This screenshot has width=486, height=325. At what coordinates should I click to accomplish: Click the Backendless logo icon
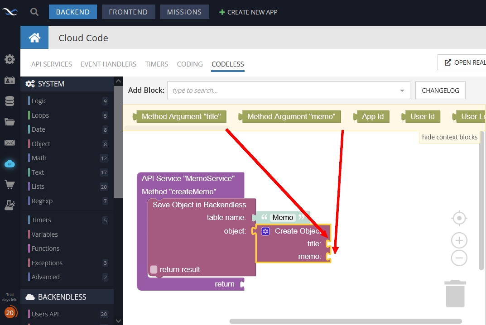[10, 12]
